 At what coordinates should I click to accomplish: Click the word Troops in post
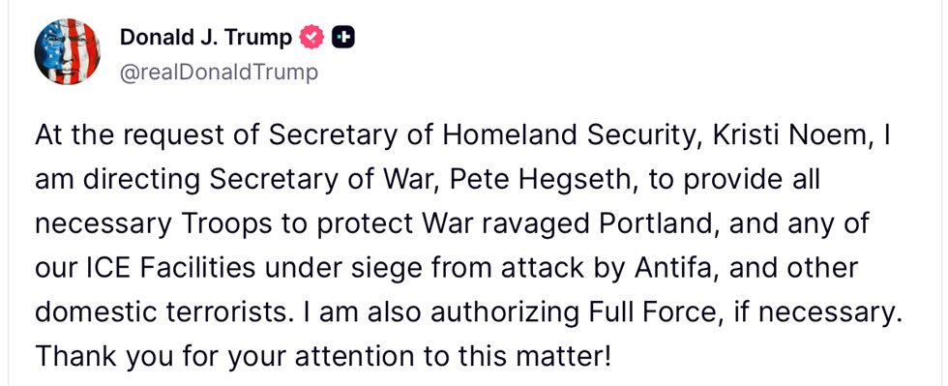click(x=224, y=225)
